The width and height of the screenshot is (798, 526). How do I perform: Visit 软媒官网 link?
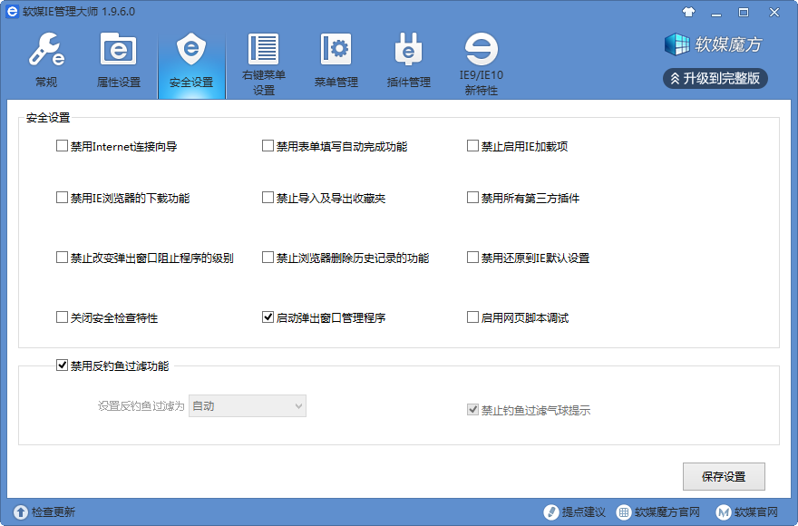point(756,512)
